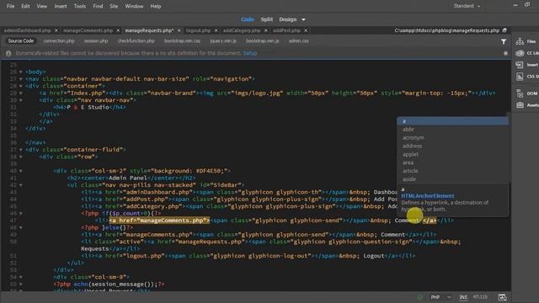539x303 pixels.
Task: Open the Edit menu
Action: click(x=25, y=6)
